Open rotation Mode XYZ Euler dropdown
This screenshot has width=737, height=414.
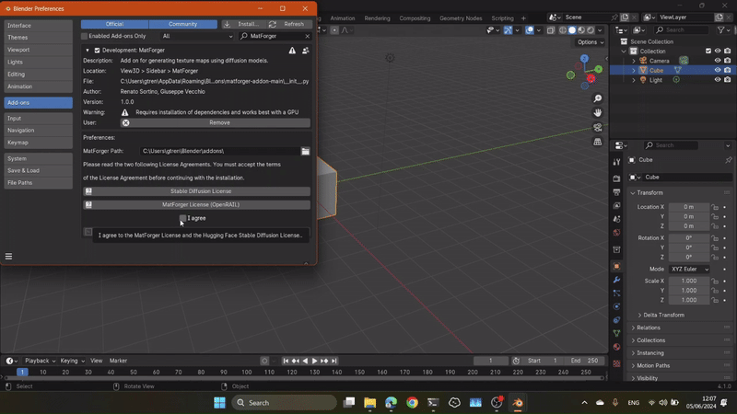[689, 269]
